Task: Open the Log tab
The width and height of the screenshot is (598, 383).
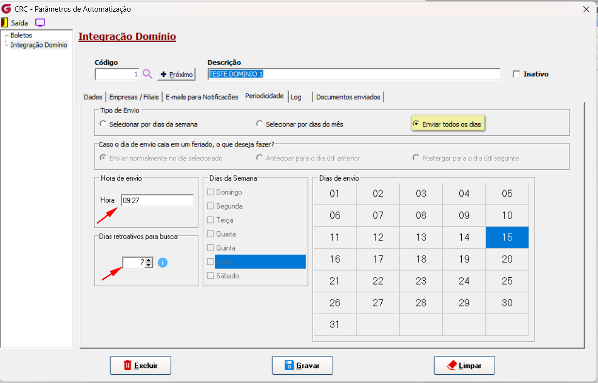Action: [x=296, y=97]
